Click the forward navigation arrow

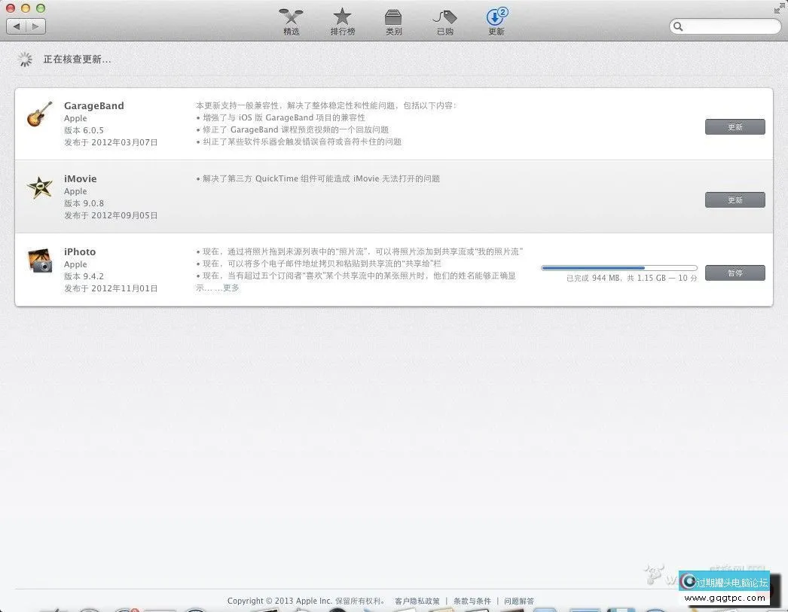coord(35,26)
